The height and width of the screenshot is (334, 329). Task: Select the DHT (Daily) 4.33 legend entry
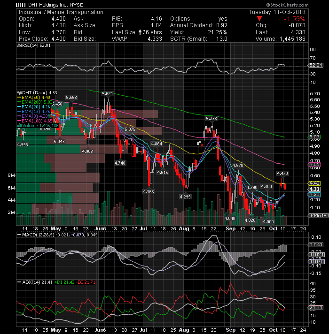(x=37, y=93)
